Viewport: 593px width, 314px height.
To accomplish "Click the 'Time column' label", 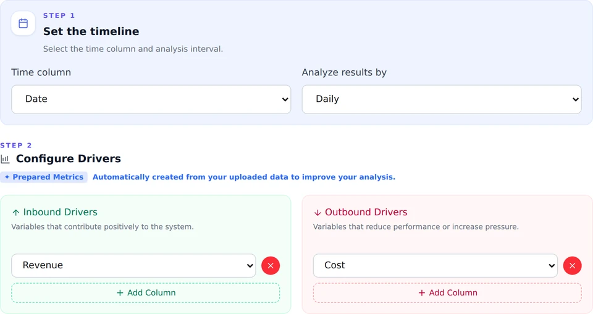I will [x=41, y=72].
